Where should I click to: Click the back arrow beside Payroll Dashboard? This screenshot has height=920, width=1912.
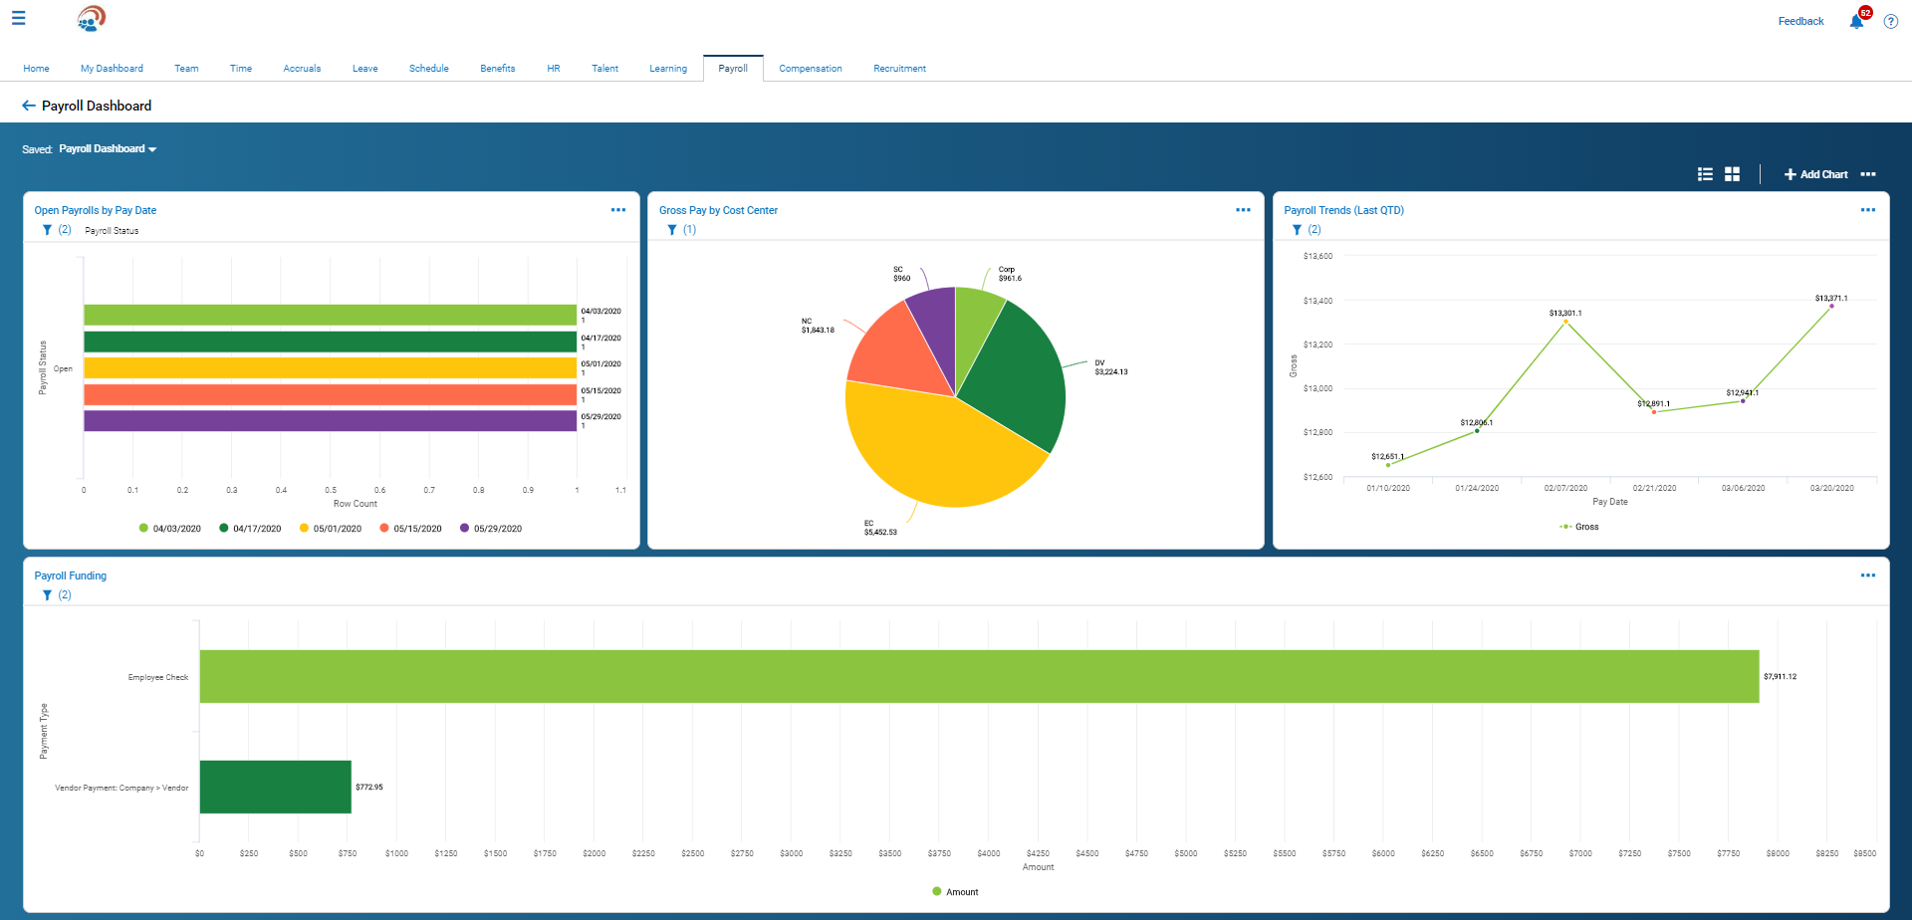(28, 106)
